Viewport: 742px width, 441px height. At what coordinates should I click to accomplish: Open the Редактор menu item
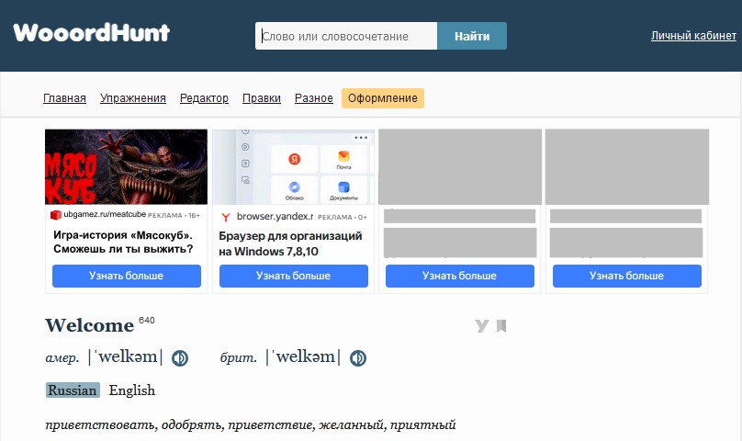[x=204, y=98]
